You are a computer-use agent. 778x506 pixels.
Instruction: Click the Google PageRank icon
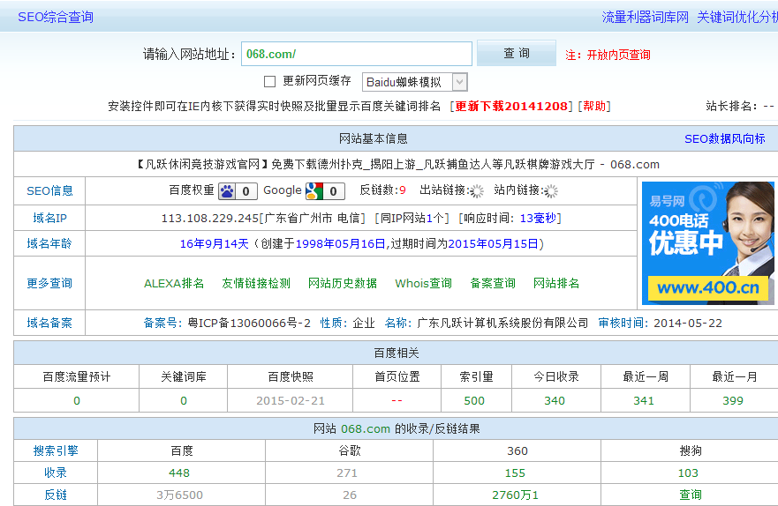click(314, 191)
